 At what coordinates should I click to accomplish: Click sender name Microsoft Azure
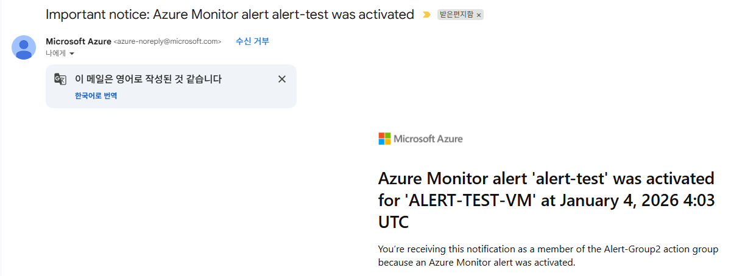[79, 41]
